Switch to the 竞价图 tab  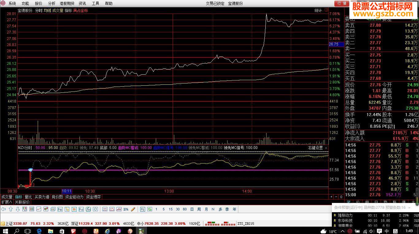(57, 197)
